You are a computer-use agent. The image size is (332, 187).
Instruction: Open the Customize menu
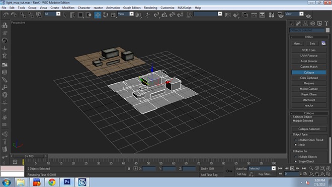tap(168, 8)
